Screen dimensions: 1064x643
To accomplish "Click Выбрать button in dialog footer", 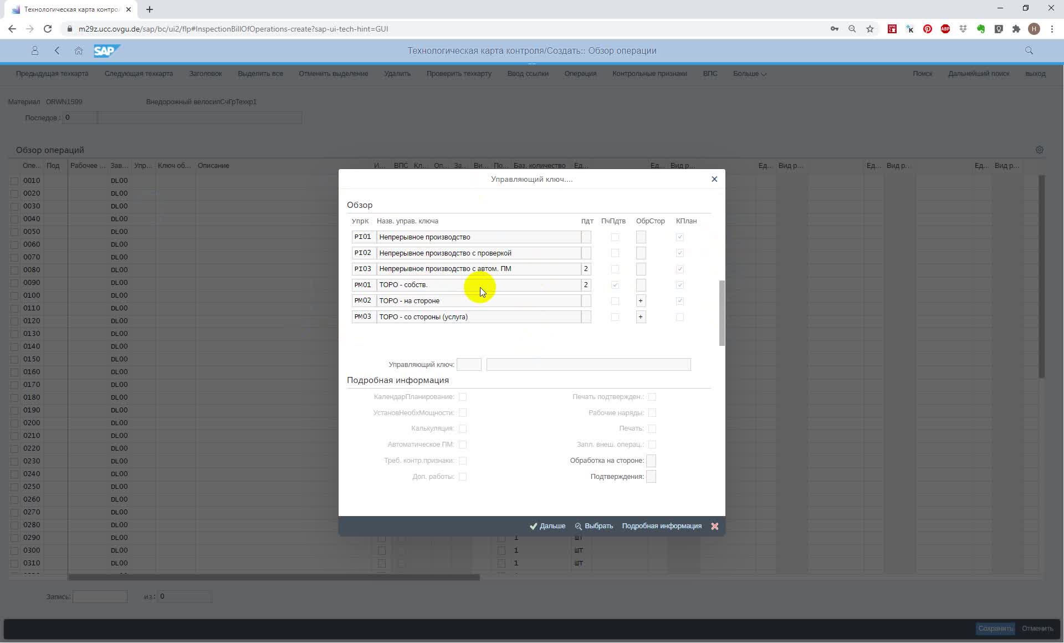I will coord(594,526).
